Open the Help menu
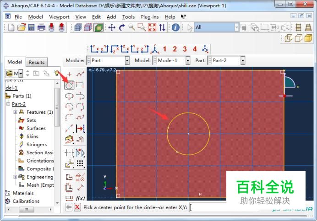317x221 pixels. (170, 17)
